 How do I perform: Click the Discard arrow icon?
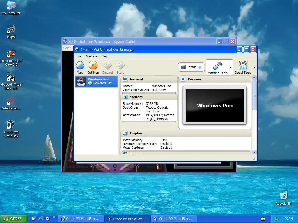108,65
